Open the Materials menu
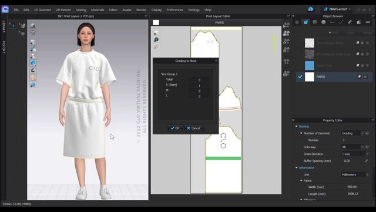Viewport: 376px width, 212px height. pos(98,10)
